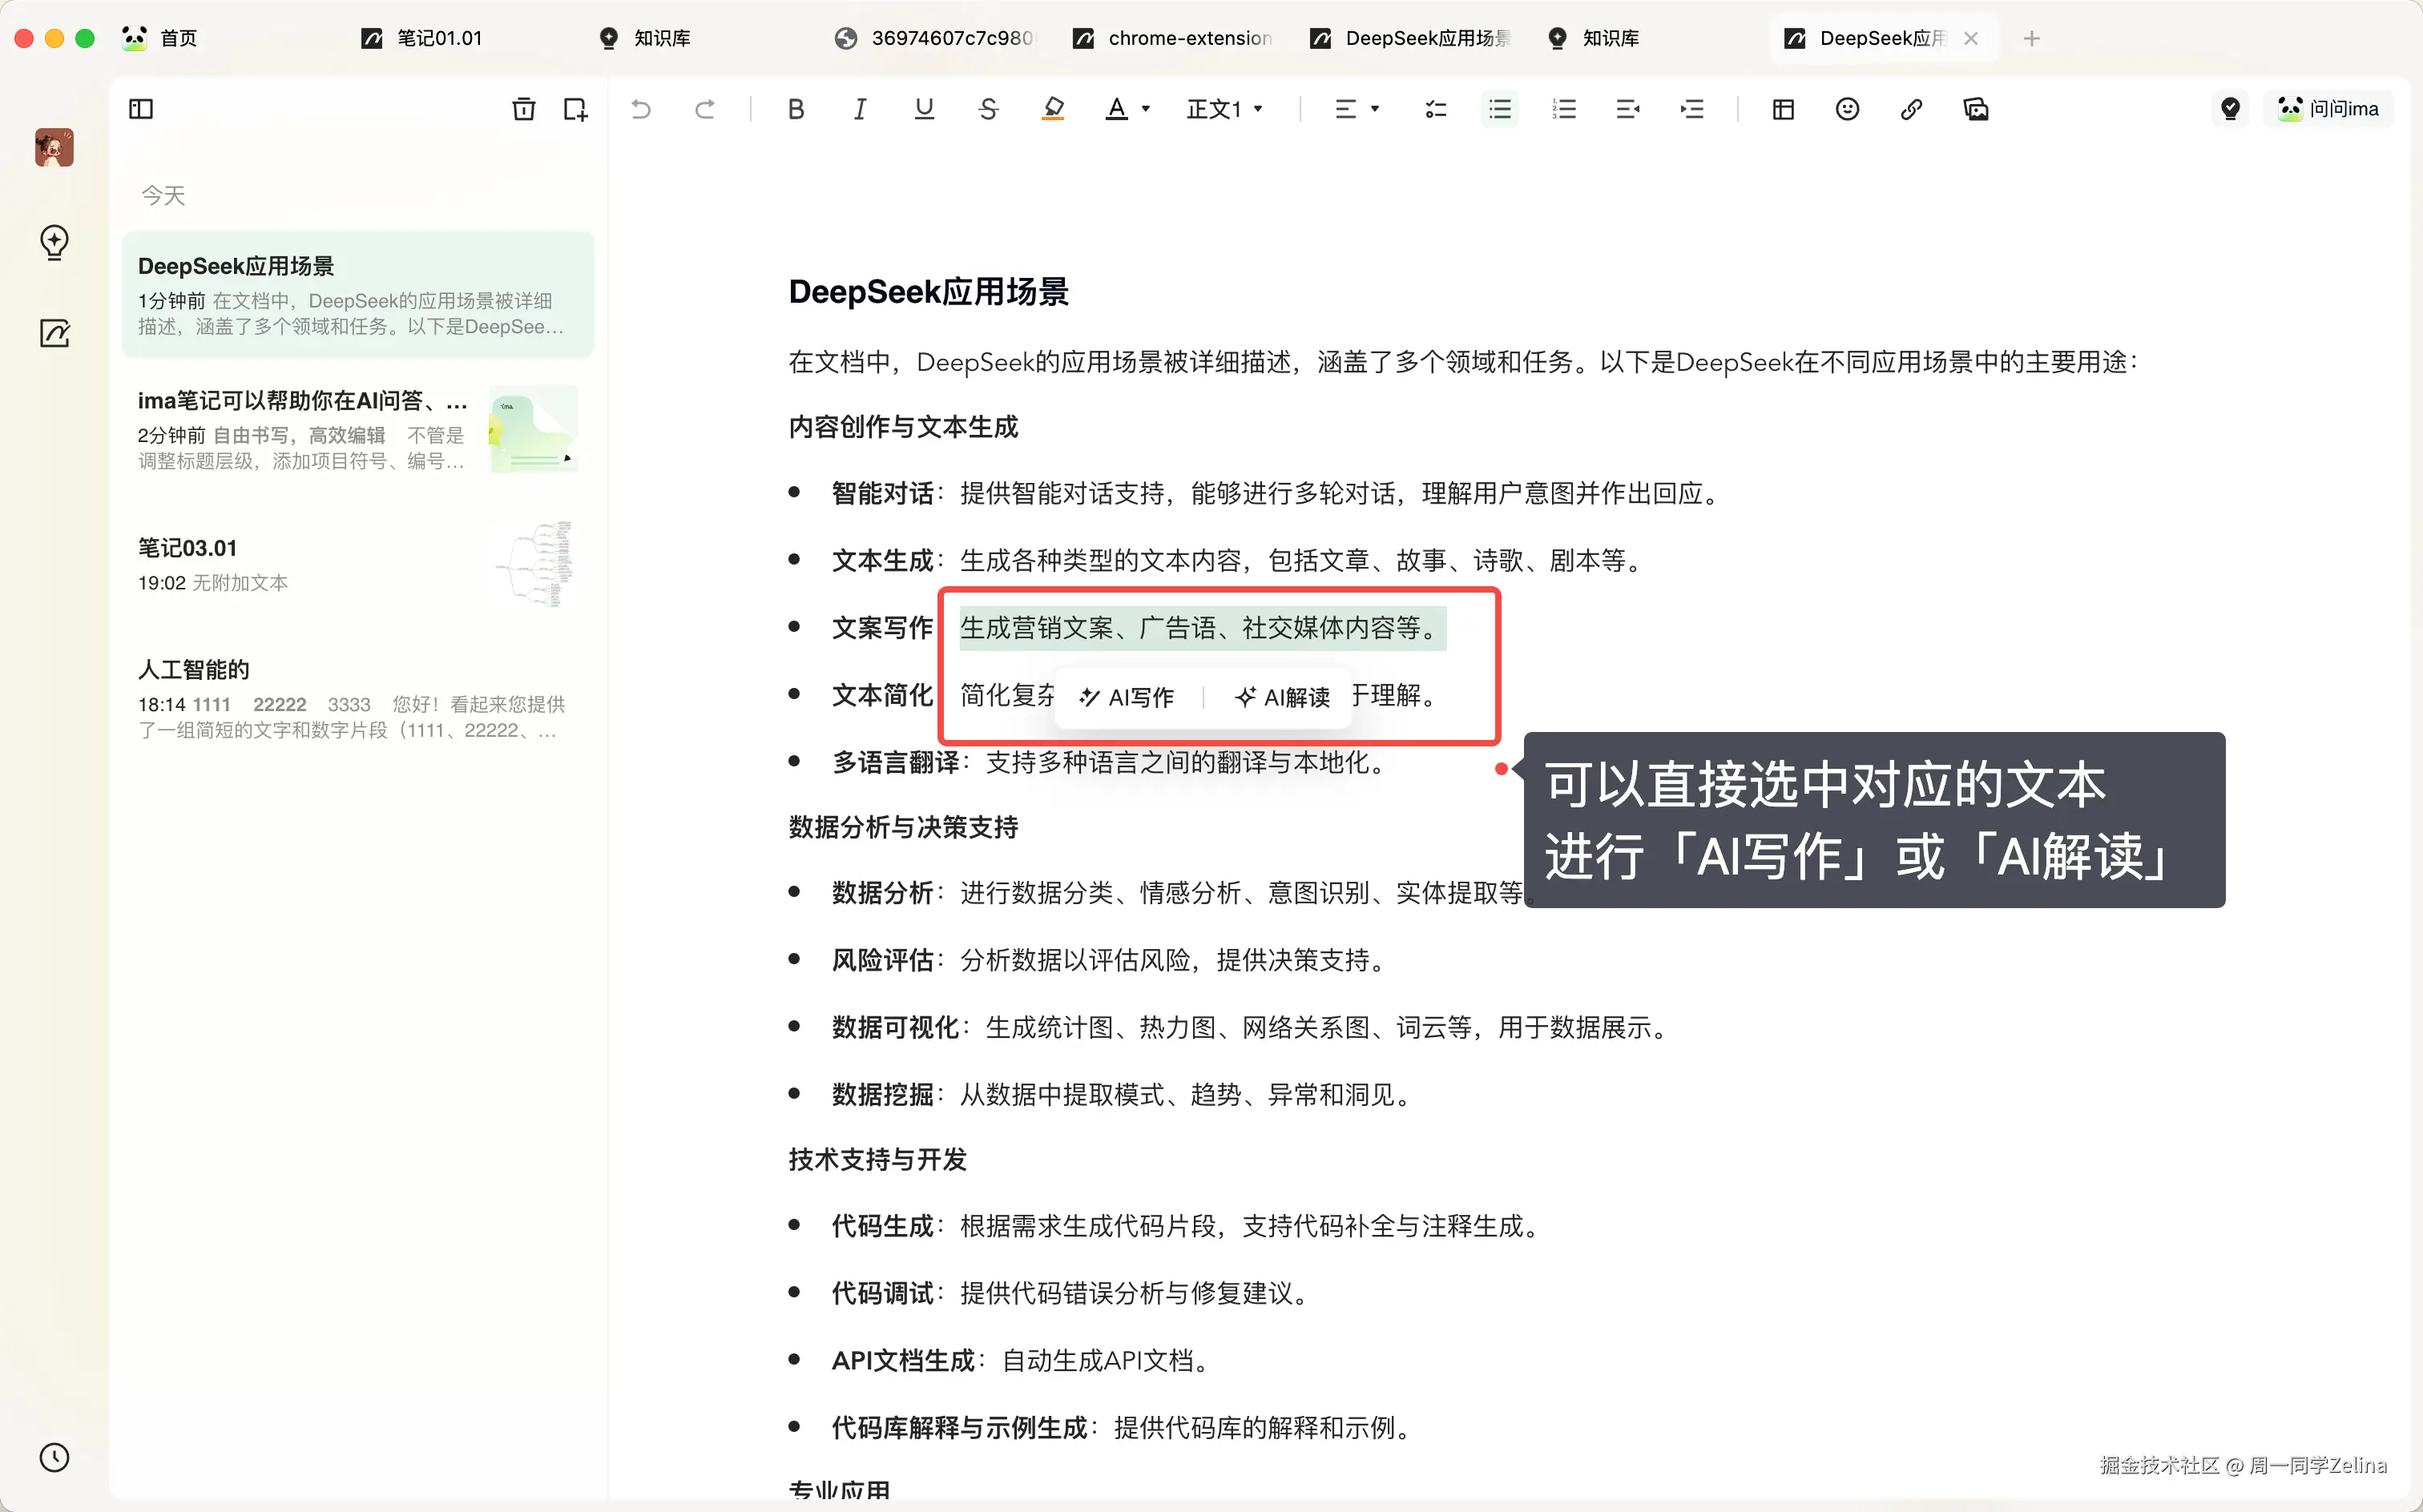The width and height of the screenshot is (2423, 1512).
Task: Expand the font color dropdown arrow
Action: click(1147, 109)
